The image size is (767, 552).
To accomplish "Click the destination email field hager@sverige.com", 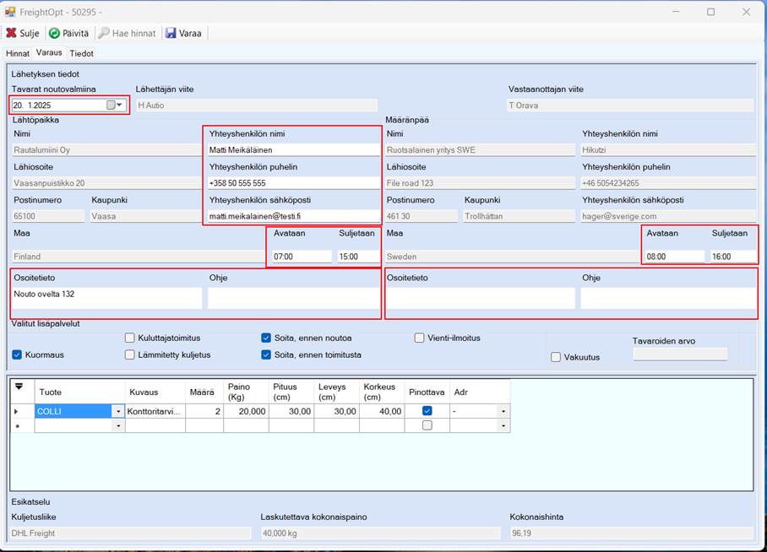I will [668, 216].
